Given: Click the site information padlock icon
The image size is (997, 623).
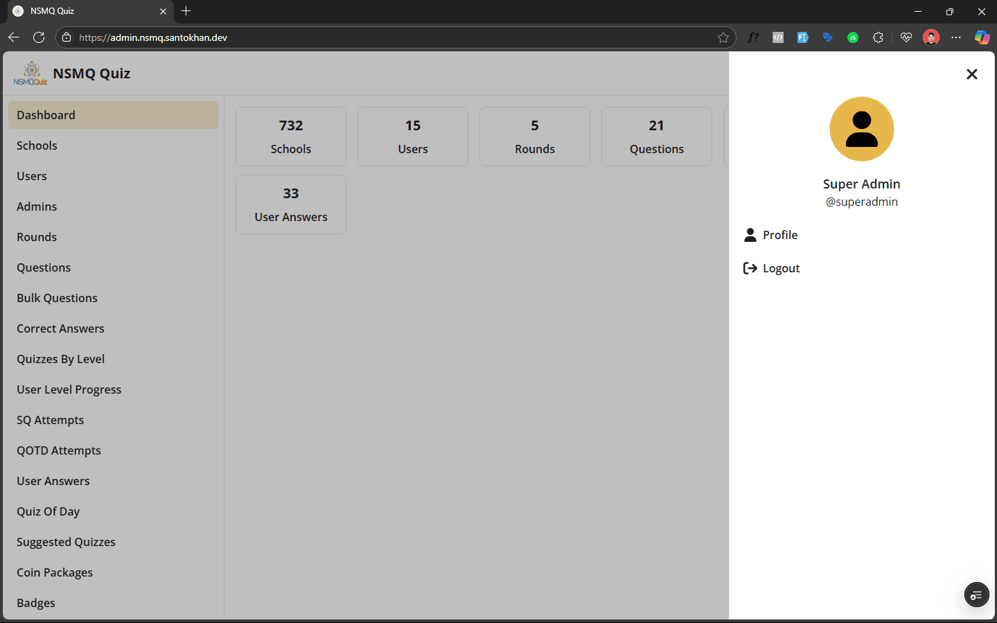Looking at the screenshot, I should [x=66, y=37].
